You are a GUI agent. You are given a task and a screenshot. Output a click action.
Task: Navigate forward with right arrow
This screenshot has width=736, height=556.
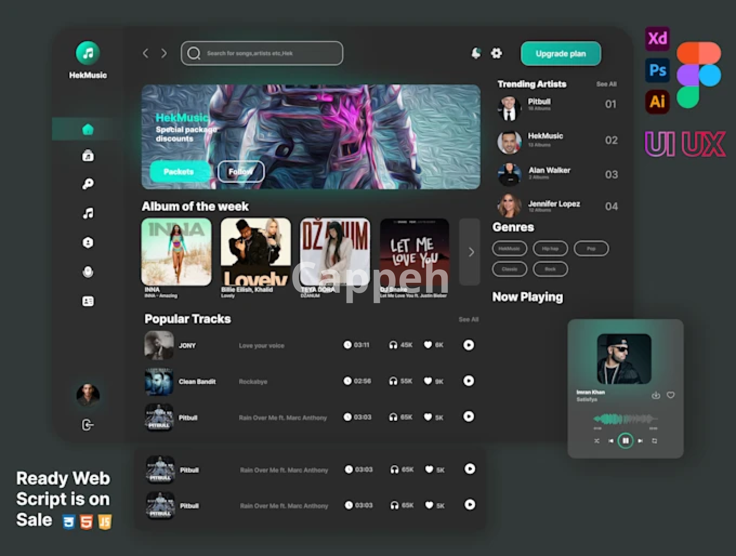pyautogui.click(x=164, y=53)
